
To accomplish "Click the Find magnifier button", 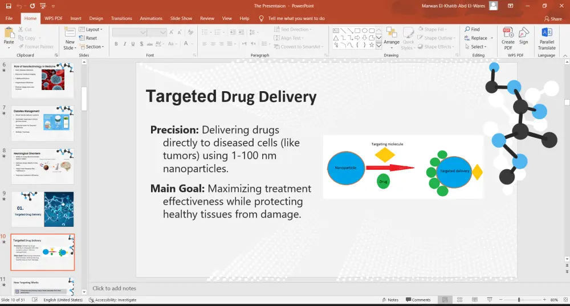I will coord(472,29).
